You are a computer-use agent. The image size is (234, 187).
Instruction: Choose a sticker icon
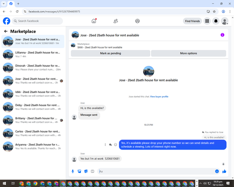tap(86, 172)
